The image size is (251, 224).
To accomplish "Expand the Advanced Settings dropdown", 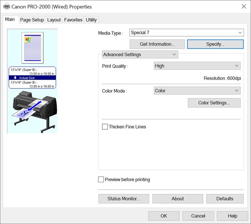I will point(140,54).
